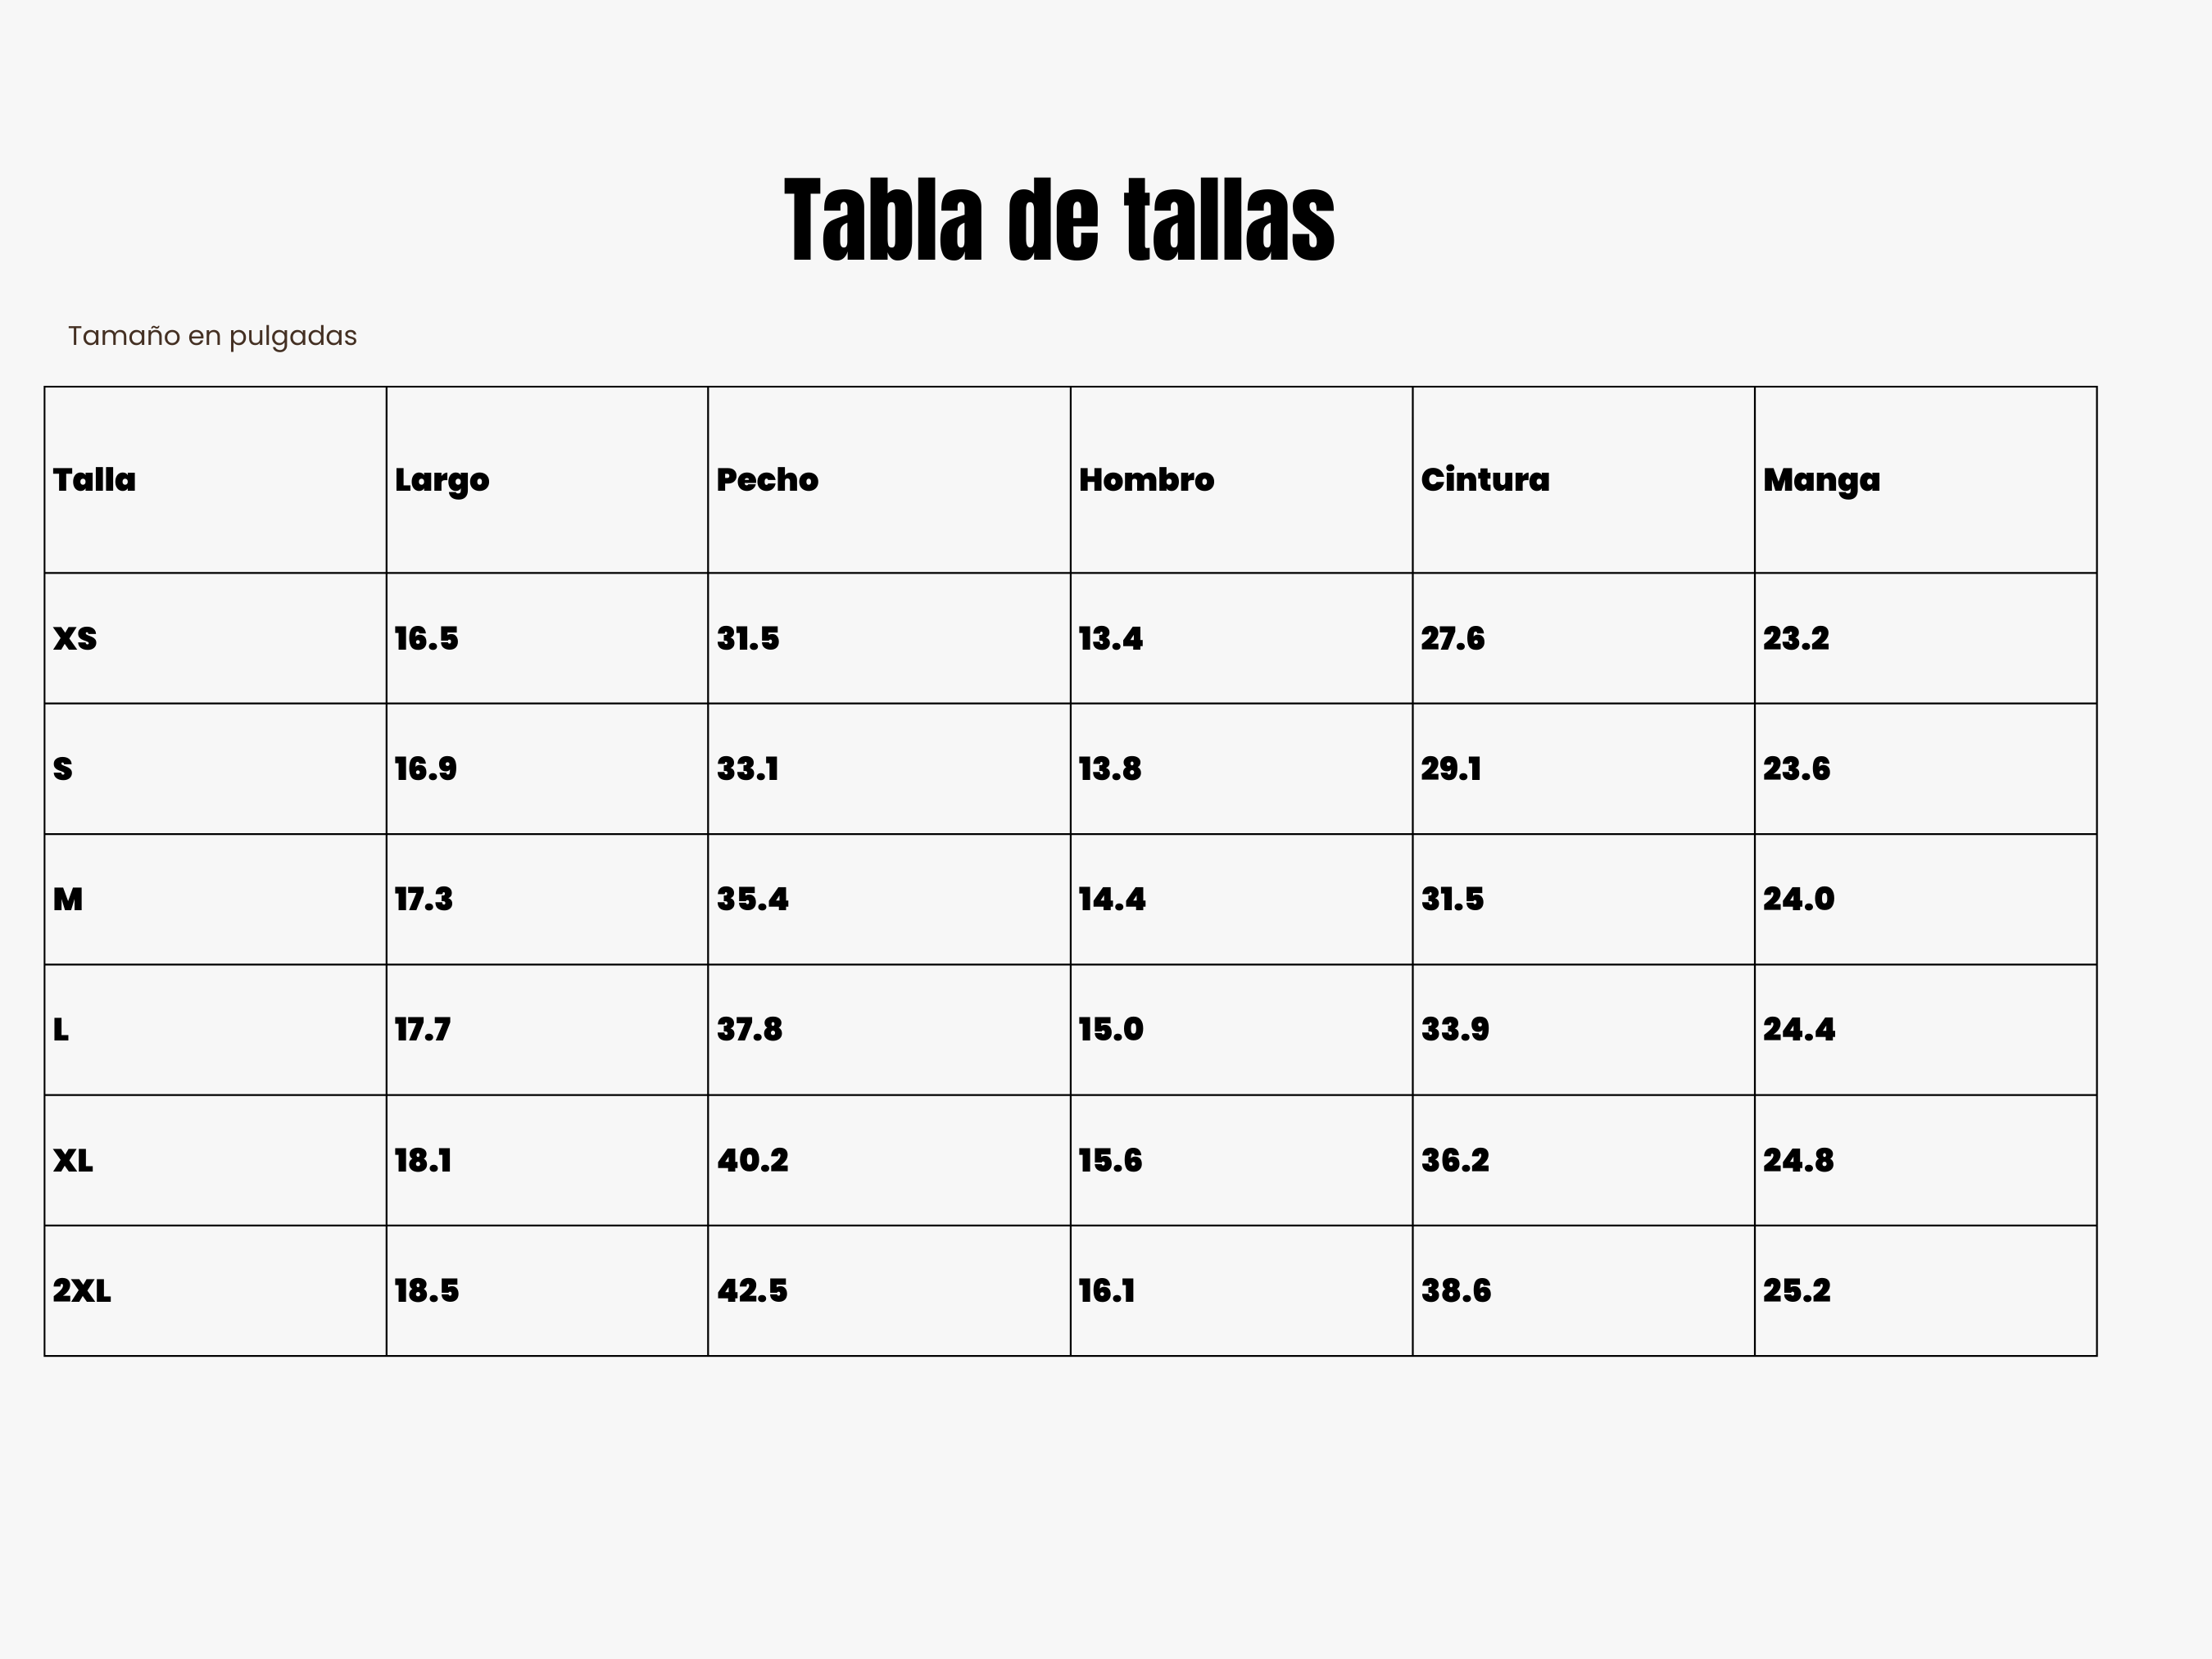Click the Talla column header
The image size is (2212, 1659).
(x=94, y=480)
